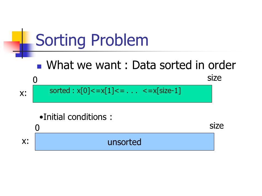This screenshot has height=196, width=262.
Task: Select the red gradient square decoration
Action: click(12, 47)
